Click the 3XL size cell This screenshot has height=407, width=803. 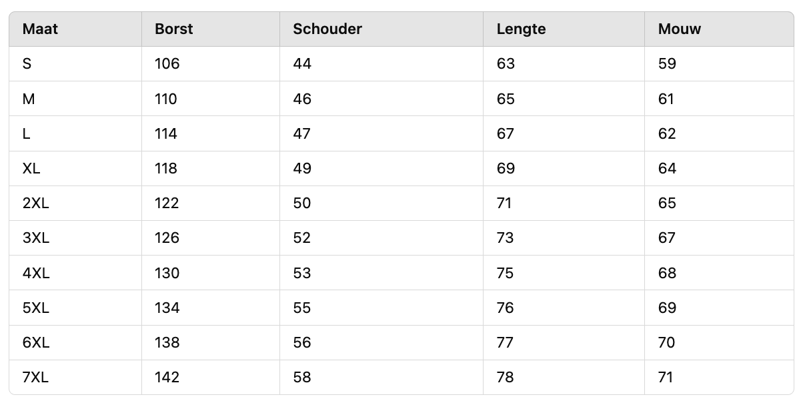pos(36,238)
